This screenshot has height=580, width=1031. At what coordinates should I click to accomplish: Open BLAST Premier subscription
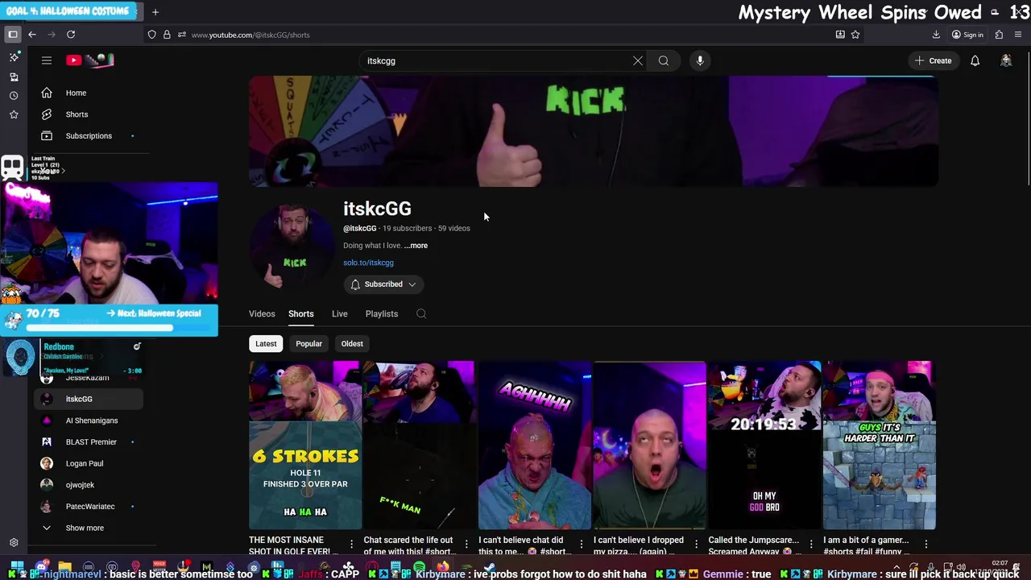[89, 442]
